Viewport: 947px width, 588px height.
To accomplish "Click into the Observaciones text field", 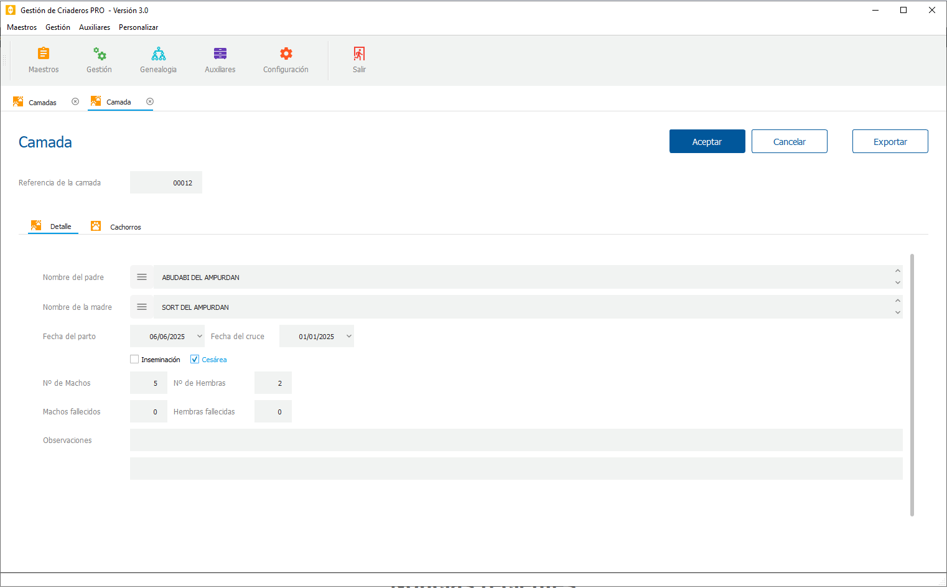I will pyautogui.click(x=516, y=441).
